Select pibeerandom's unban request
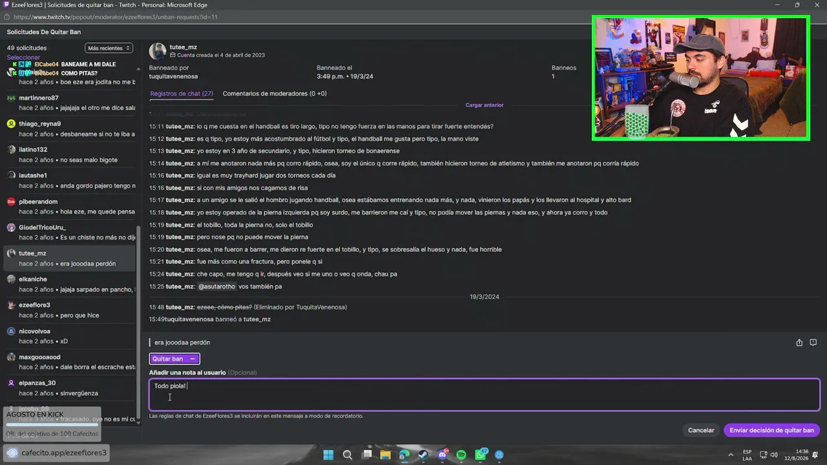The image size is (827, 465). 70,207
